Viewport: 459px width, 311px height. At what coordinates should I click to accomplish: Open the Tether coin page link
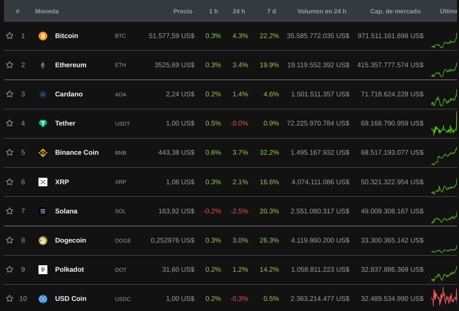point(65,123)
